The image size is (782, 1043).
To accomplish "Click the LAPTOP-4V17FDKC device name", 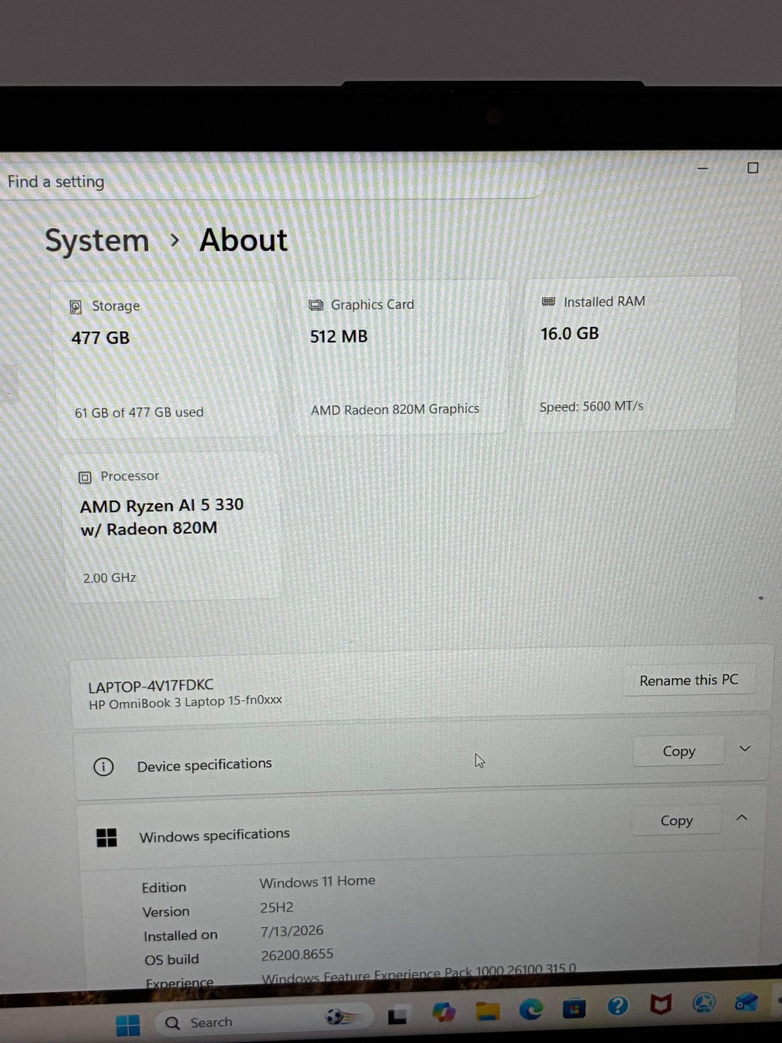I will (x=151, y=686).
